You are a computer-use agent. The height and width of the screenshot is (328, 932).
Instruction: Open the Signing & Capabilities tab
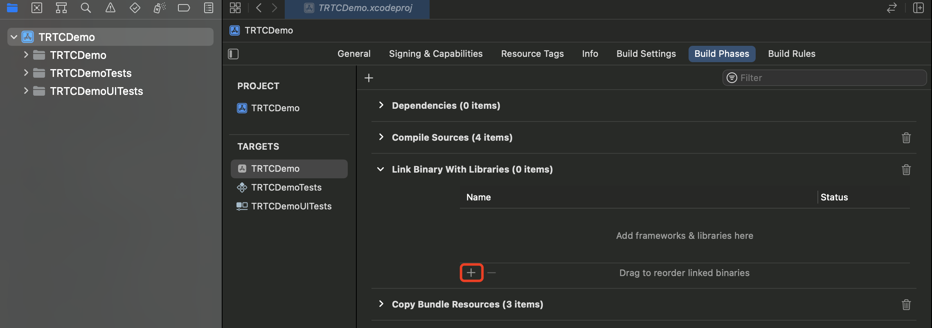click(x=436, y=54)
